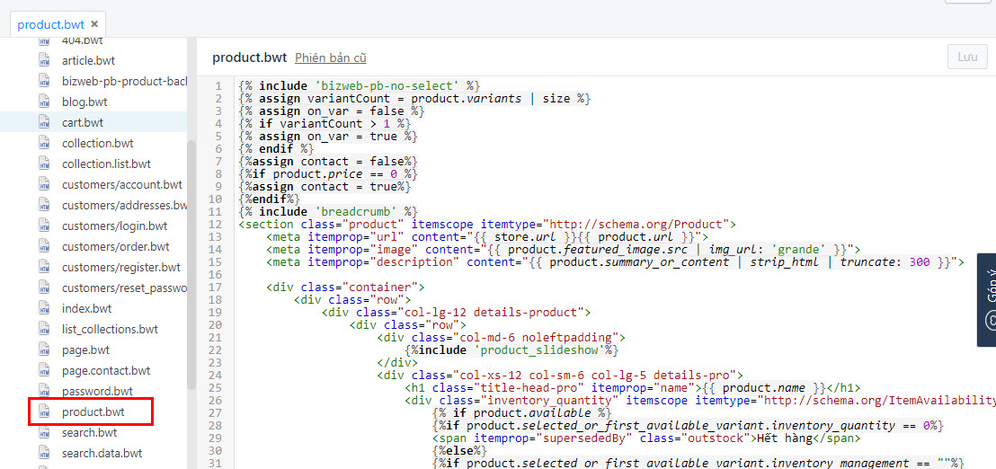
Task: Select list_collections.bwt in the sidebar
Action: point(110,329)
